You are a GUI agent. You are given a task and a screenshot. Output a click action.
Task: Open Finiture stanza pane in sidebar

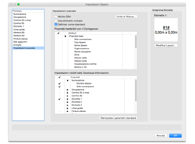click(28, 39)
